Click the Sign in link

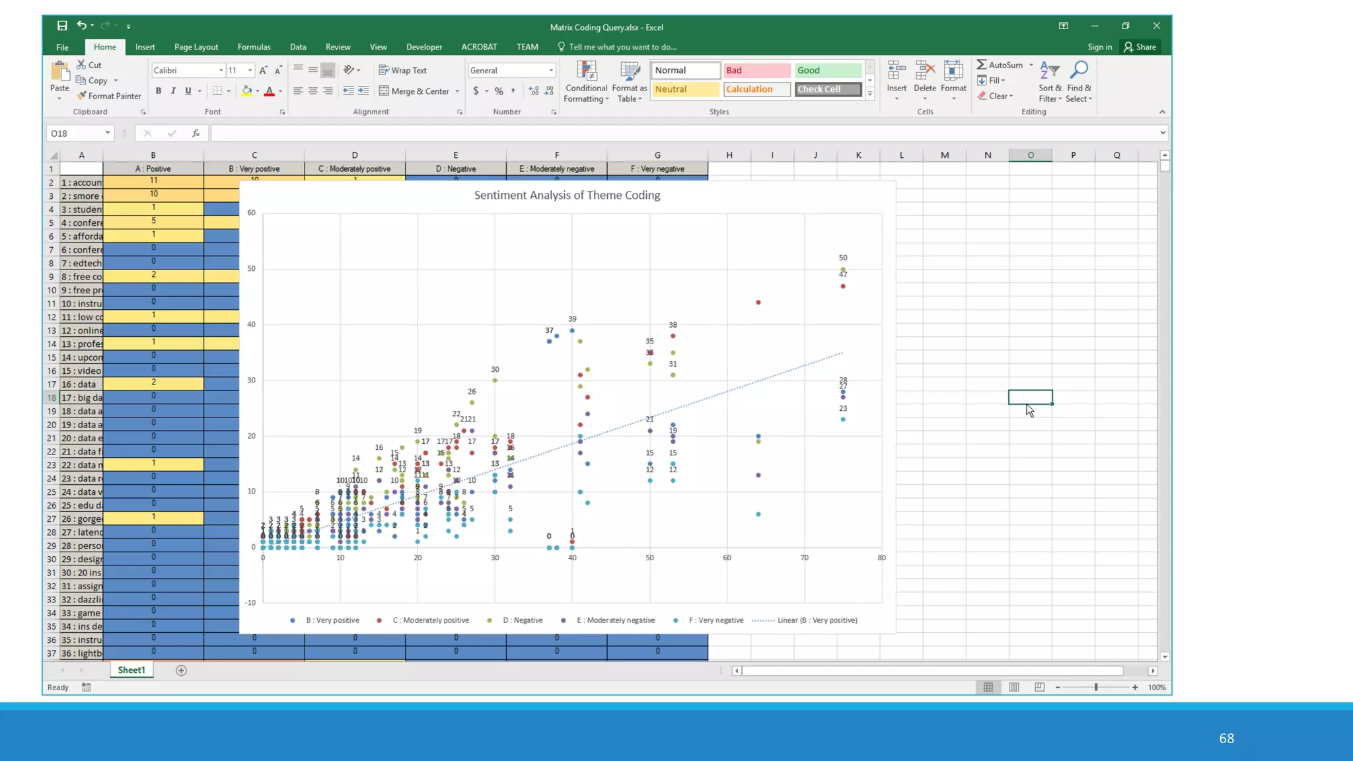tap(1099, 47)
